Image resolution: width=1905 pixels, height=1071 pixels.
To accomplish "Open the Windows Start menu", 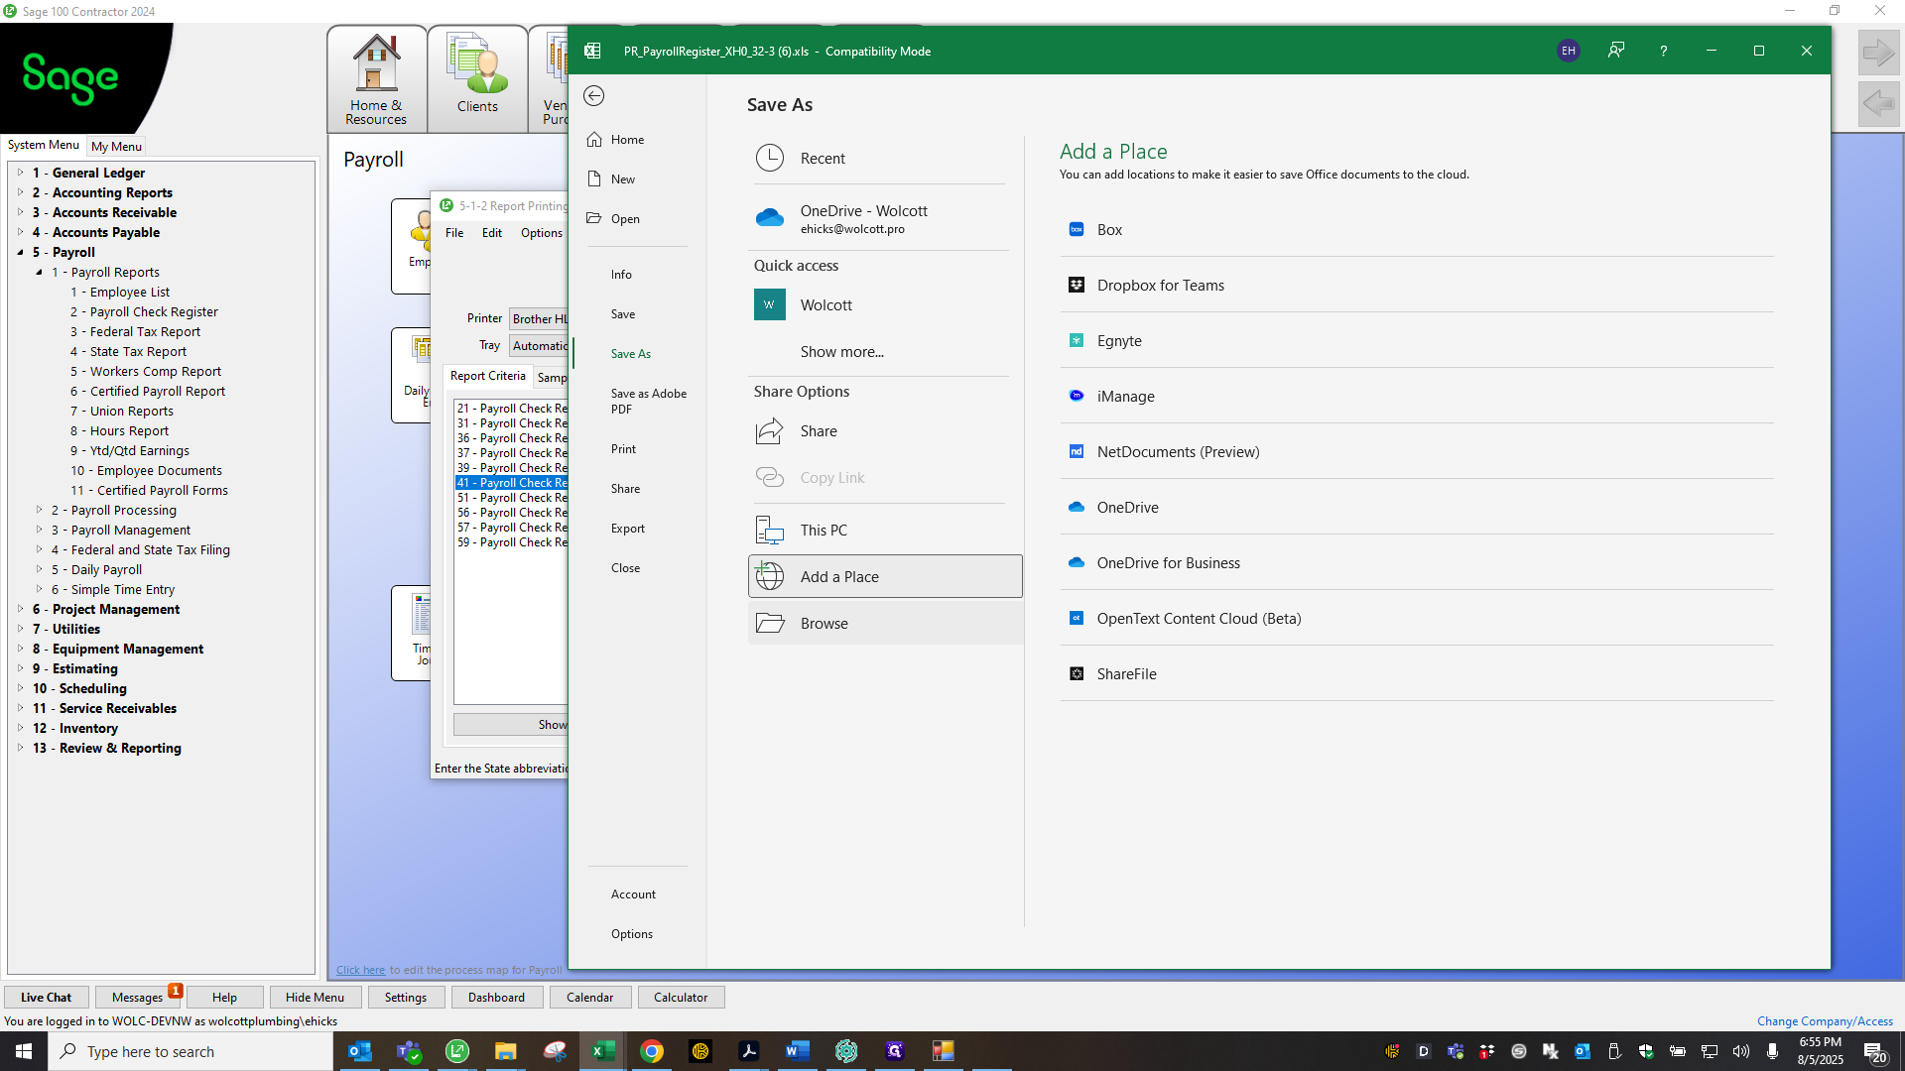I will pyautogui.click(x=24, y=1051).
